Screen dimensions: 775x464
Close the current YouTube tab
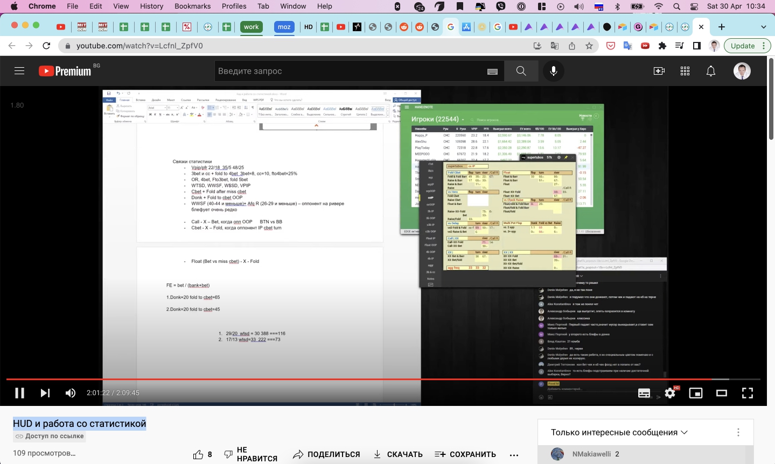click(701, 27)
